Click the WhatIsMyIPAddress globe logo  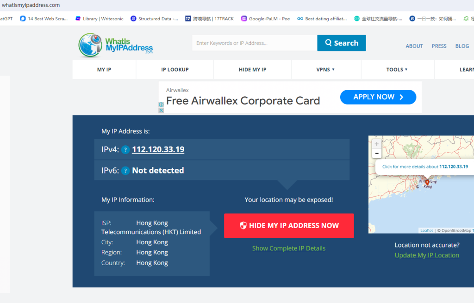tap(90, 45)
